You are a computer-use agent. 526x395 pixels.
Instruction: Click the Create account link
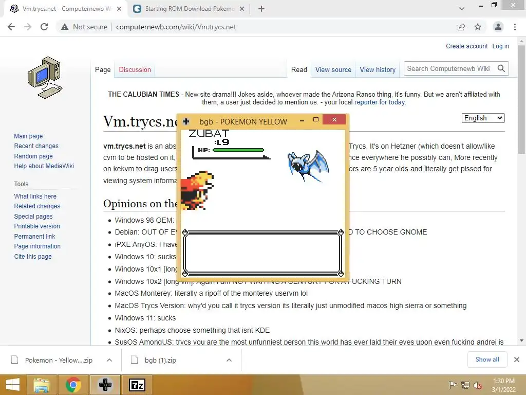click(x=466, y=46)
